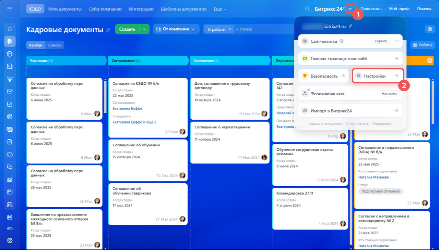This screenshot has width=439, height=250.
Task: Open the chat bubbles icon in sidebar
Action: tap(10, 167)
